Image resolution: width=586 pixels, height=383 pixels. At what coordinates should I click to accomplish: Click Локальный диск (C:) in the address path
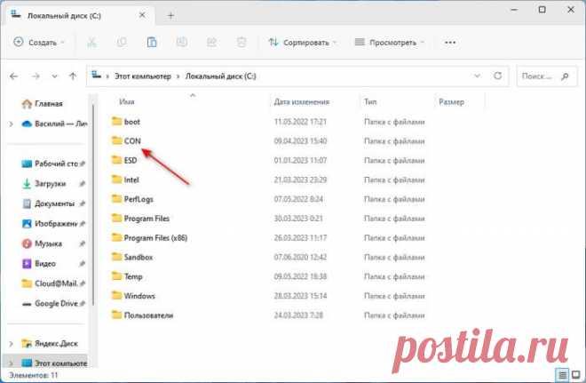tap(221, 76)
